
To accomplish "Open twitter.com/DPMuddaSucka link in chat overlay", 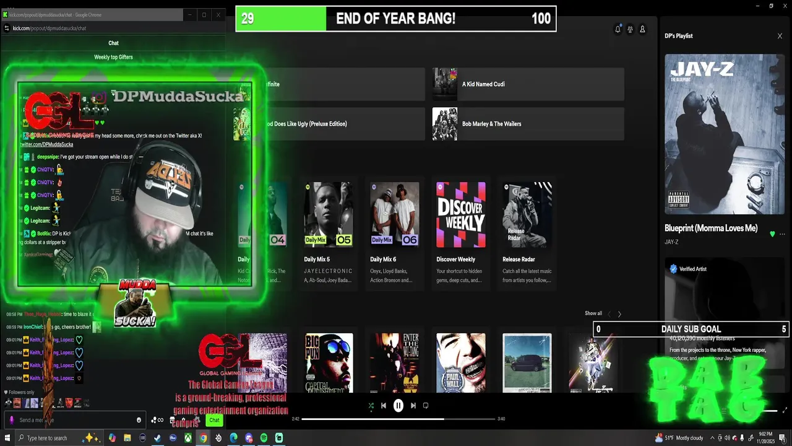I will (46, 144).
